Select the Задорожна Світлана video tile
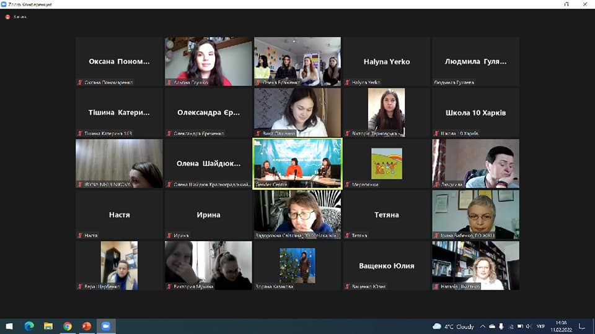595x334 pixels. [x=297, y=215]
